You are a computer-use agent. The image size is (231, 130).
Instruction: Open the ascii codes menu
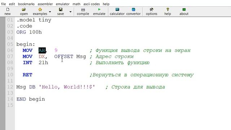click(x=91, y=4)
